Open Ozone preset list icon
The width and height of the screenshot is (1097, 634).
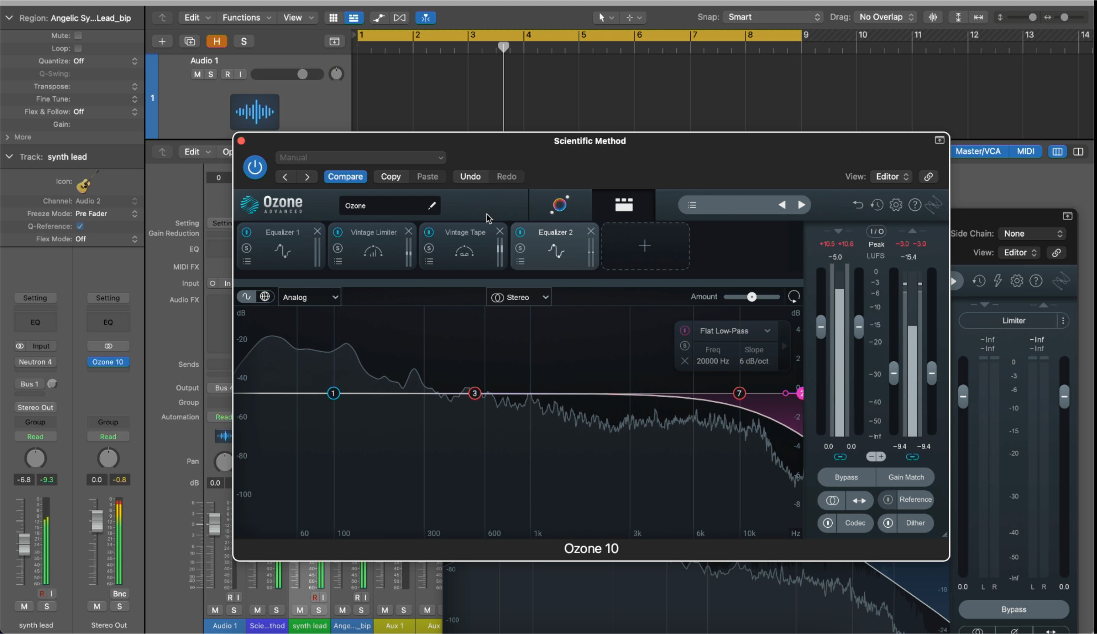692,205
